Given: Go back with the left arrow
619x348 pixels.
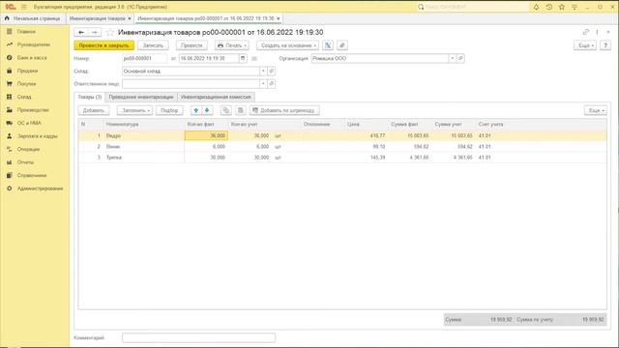Looking at the screenshot, I should 81,32.
